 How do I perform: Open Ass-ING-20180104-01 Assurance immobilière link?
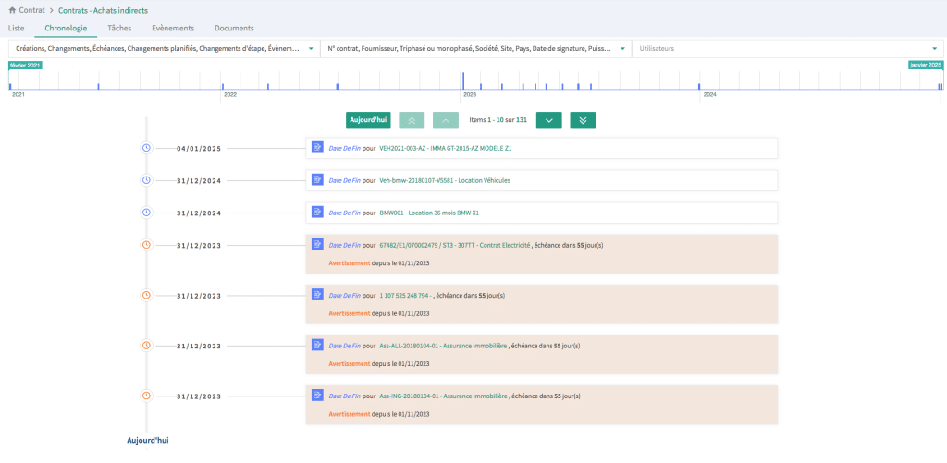click(x=444, y=395)
